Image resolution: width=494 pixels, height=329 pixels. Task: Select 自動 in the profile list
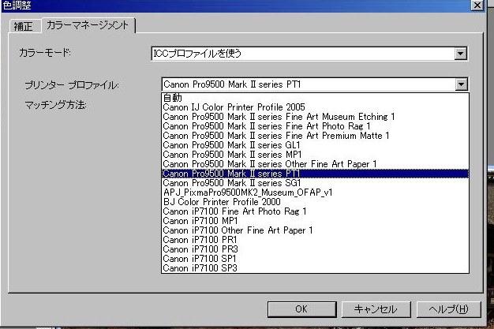(315, 98)
